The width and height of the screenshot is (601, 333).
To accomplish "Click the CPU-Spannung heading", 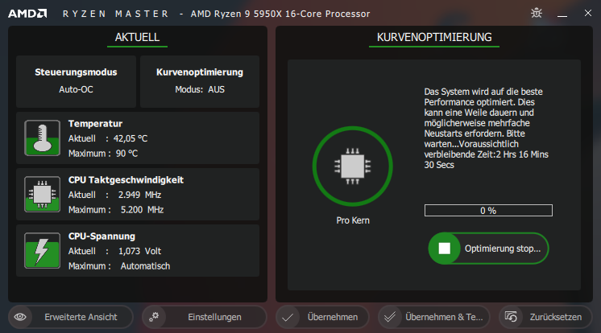I will [x=102, y=236].
